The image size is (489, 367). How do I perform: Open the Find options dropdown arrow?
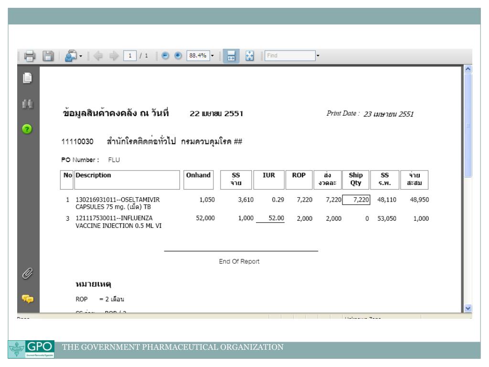(x=318, y=56)
